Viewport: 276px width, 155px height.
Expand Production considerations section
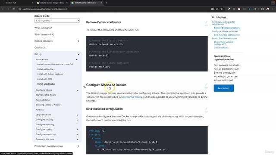(78, 146)
